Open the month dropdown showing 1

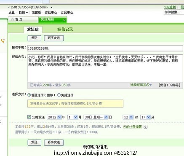click(72, 117)
